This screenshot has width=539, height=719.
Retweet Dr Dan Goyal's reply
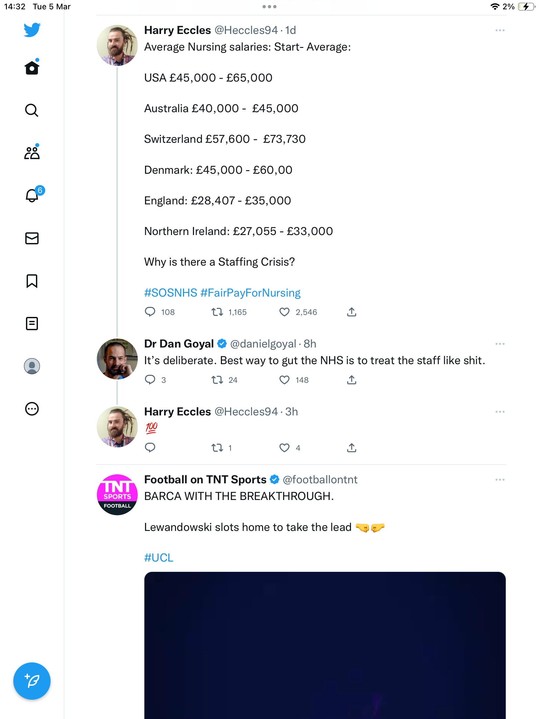(x=217, y=380)
